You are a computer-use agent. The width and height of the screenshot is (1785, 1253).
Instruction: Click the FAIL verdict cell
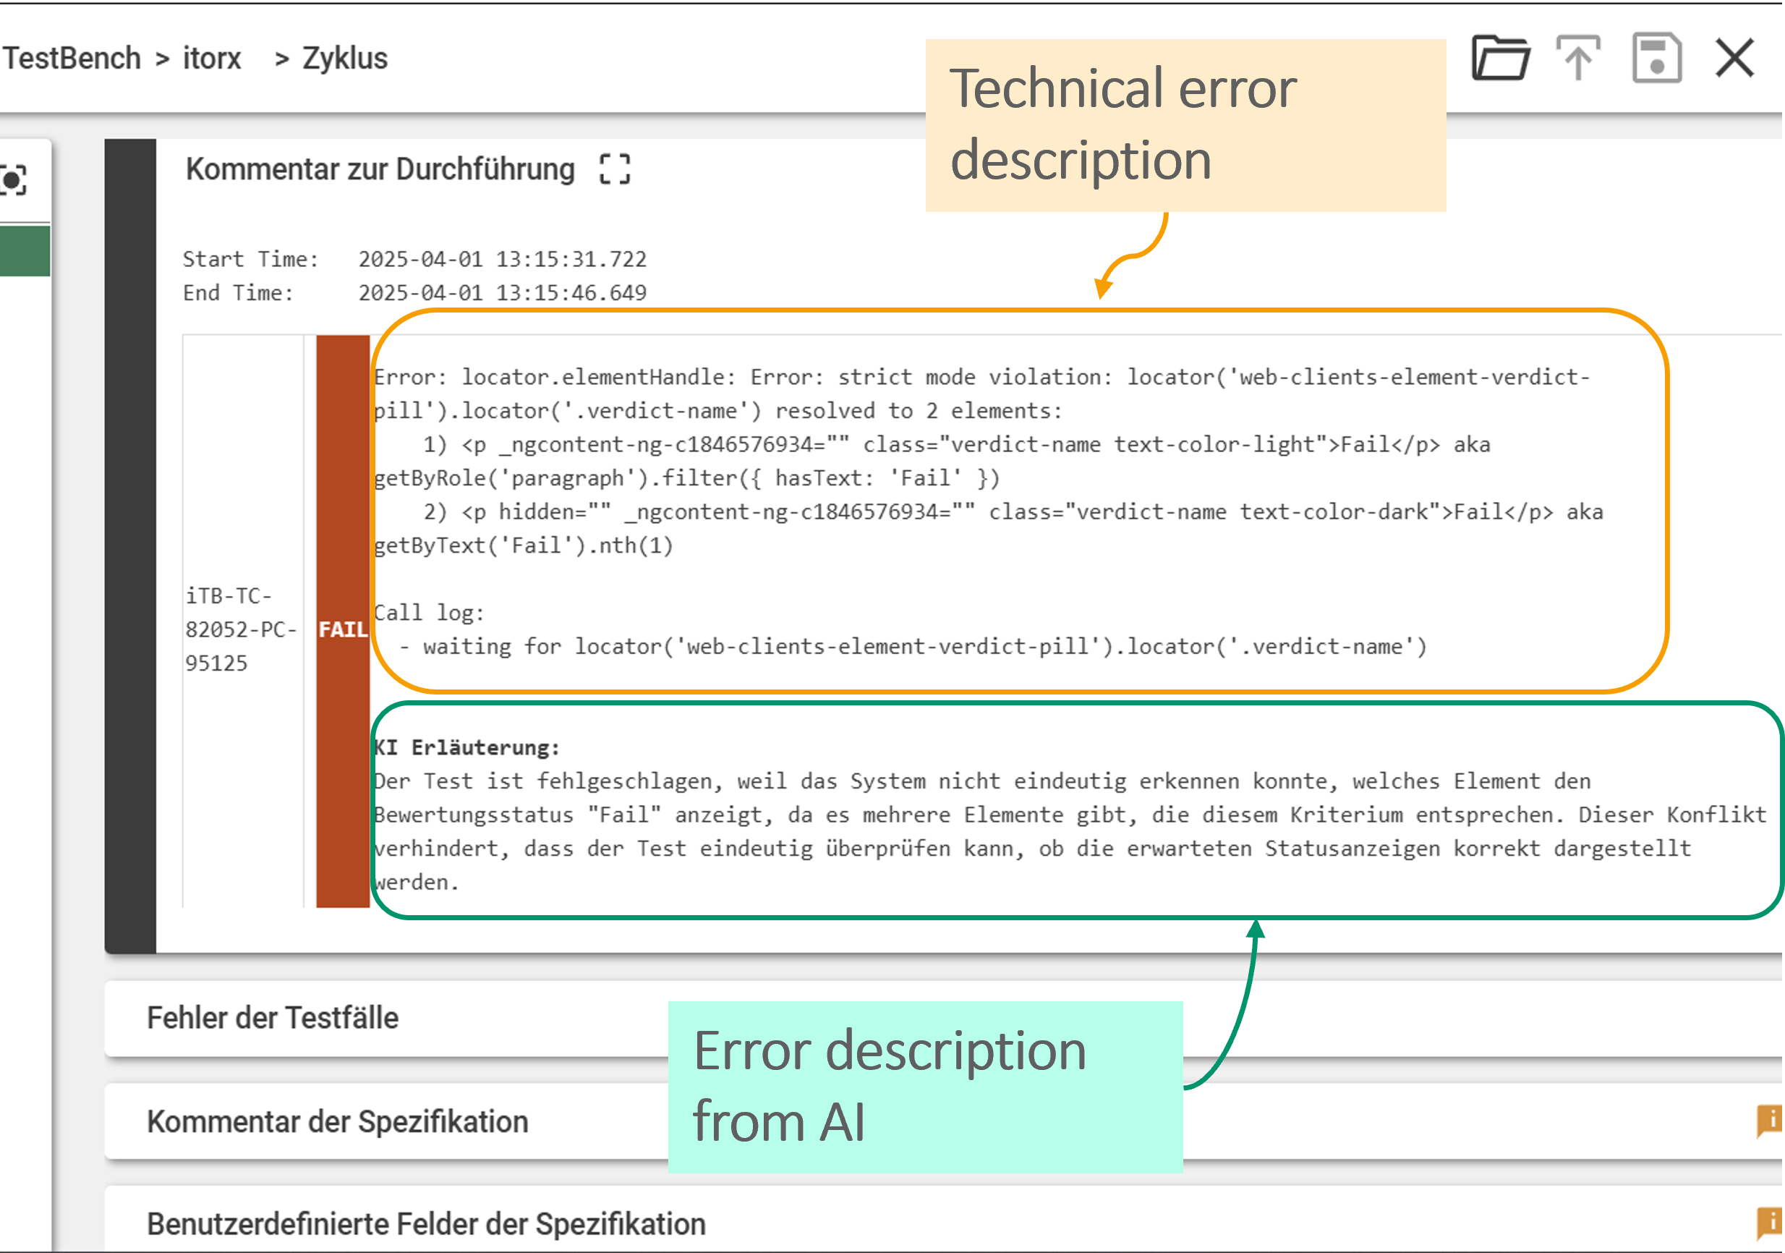[x=343, y=621]
